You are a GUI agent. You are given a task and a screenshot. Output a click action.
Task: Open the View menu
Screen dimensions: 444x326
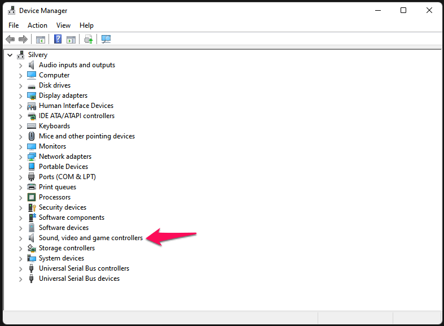63,25
